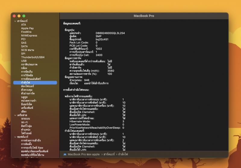This screenshot has height=168, width=241.
Task: Open กราฟิก/จอภาพ graphics entry
Action: click(x=29, y=64)
